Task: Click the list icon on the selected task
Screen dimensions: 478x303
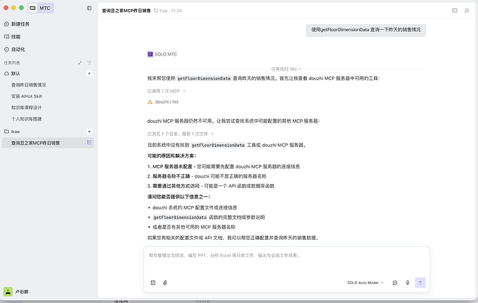Action: tap(89, 143)
